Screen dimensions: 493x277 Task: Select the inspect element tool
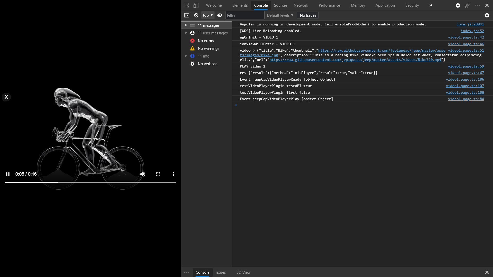pyautogui.click(x=186, y=5)
